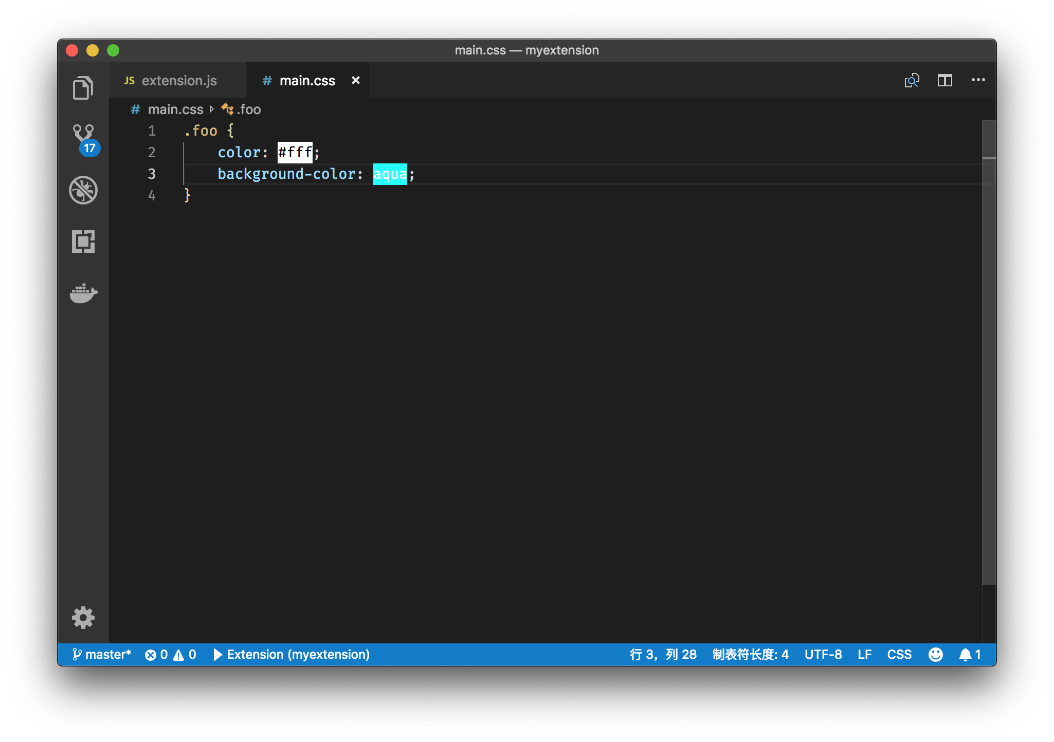Screen dimensions: 1054x742
Task: Open the Explorer files icon
Action: (x=83, y=88)
